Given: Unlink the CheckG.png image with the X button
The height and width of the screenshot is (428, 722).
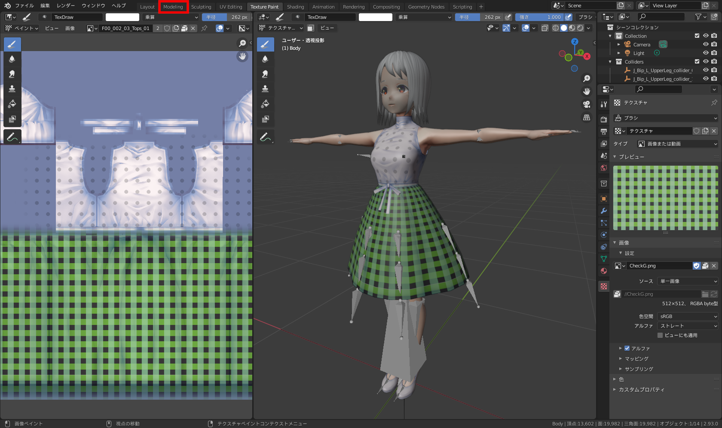Looking at the screenshot, I should click(714, 265).
